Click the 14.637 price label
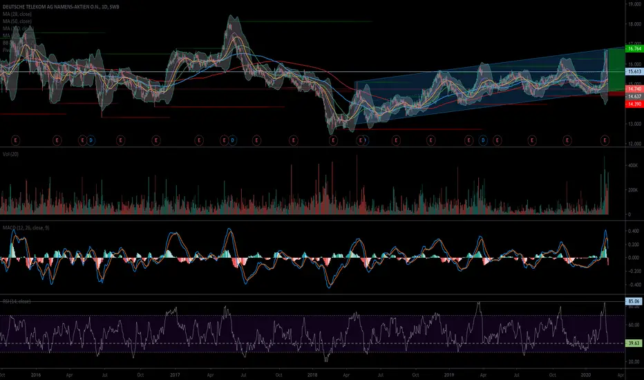 coord(634,97)
